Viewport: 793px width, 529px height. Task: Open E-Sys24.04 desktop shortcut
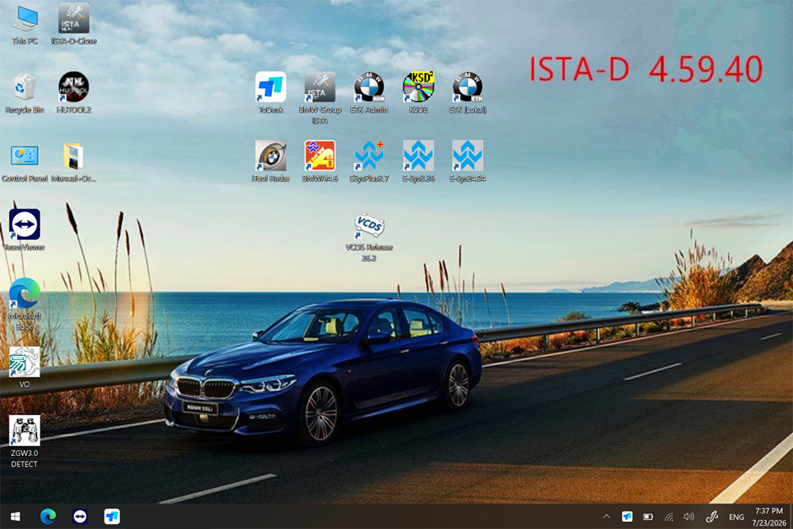point(468,162)
